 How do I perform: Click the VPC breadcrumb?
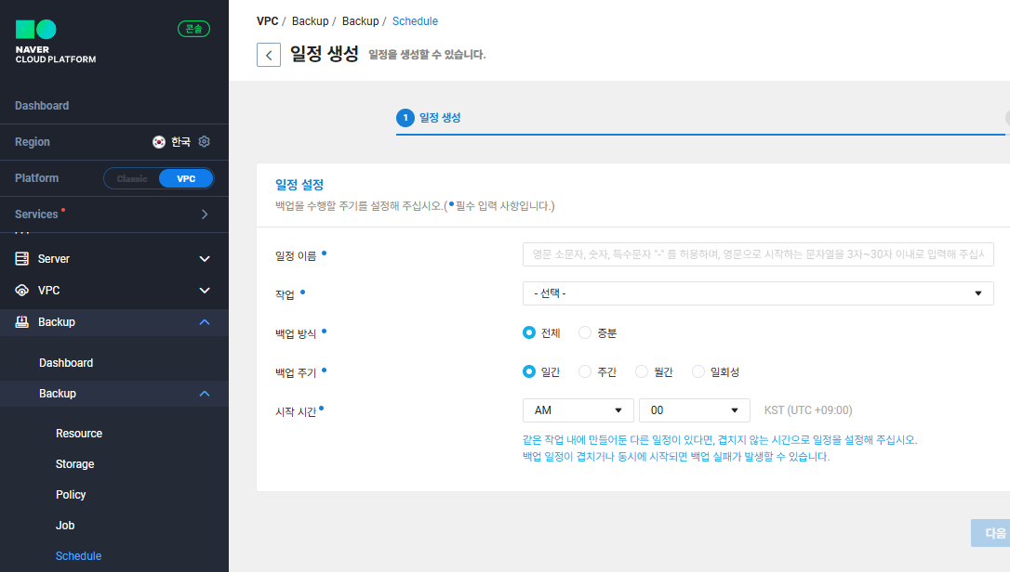267,21
